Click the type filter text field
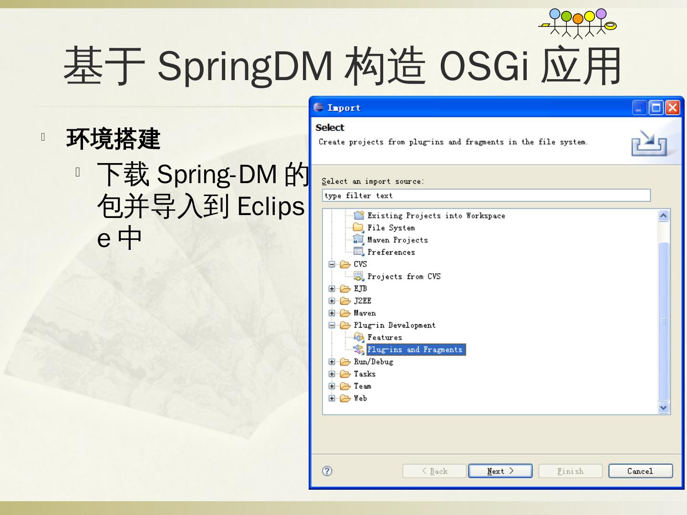 click(486, 196)
